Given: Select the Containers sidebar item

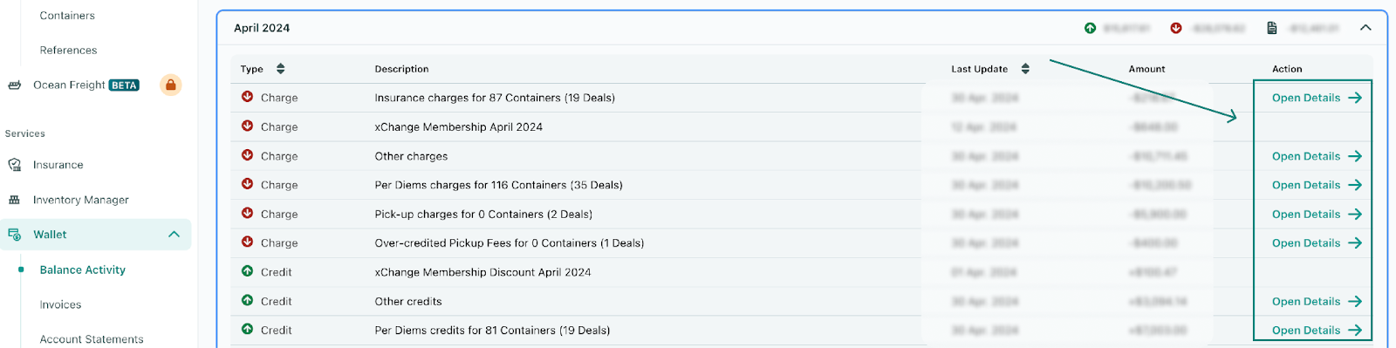Looking at the screenshot, I should [67, 16].
